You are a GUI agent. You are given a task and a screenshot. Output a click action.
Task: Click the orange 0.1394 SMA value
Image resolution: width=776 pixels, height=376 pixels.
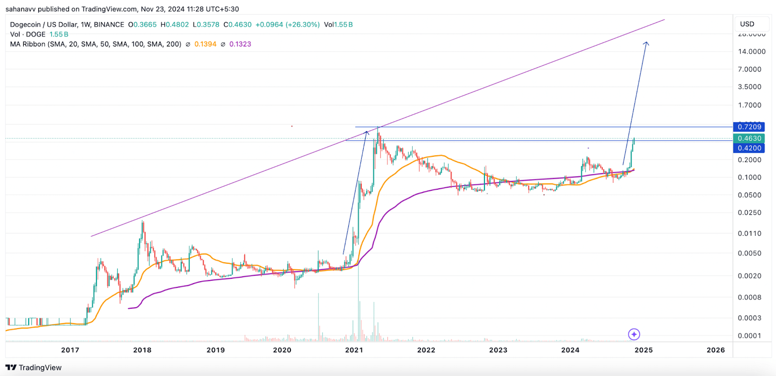pos(205,44)
